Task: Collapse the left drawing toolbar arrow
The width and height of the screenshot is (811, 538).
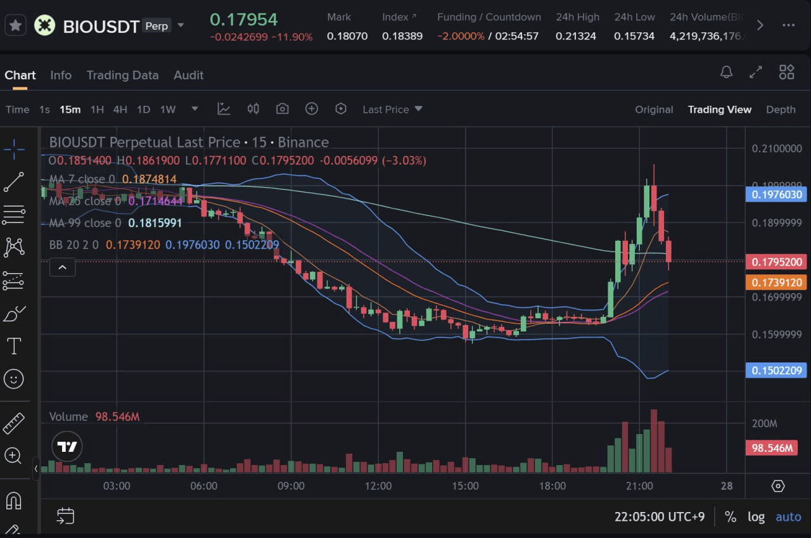Action: point(36,468)
